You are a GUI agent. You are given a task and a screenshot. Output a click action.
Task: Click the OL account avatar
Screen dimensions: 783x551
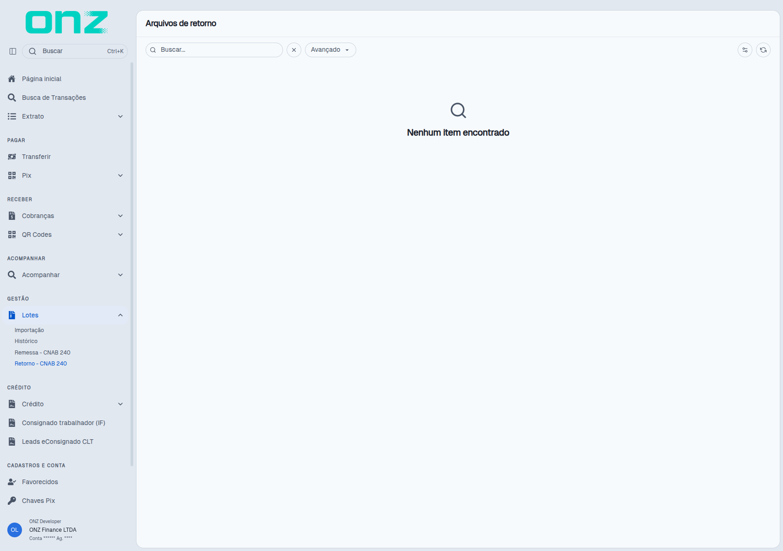[x=15, y=530]
